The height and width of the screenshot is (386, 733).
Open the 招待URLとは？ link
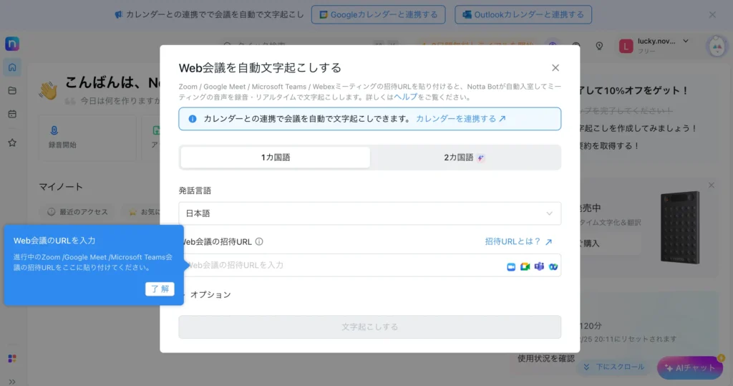tap(518, 241)
